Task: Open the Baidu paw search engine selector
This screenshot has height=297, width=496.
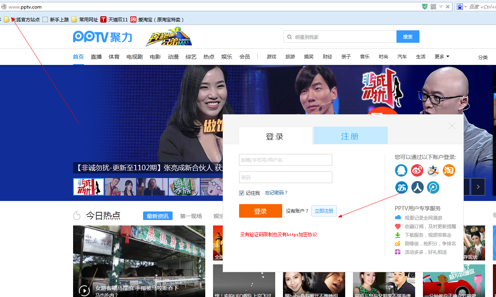Action: [461, 7]
